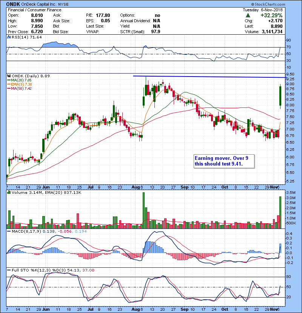The height and width of the screenshot is (313, 302).
Task: Click the Last price 8.890
Action: pyautogui.click(x=277, y=26)
